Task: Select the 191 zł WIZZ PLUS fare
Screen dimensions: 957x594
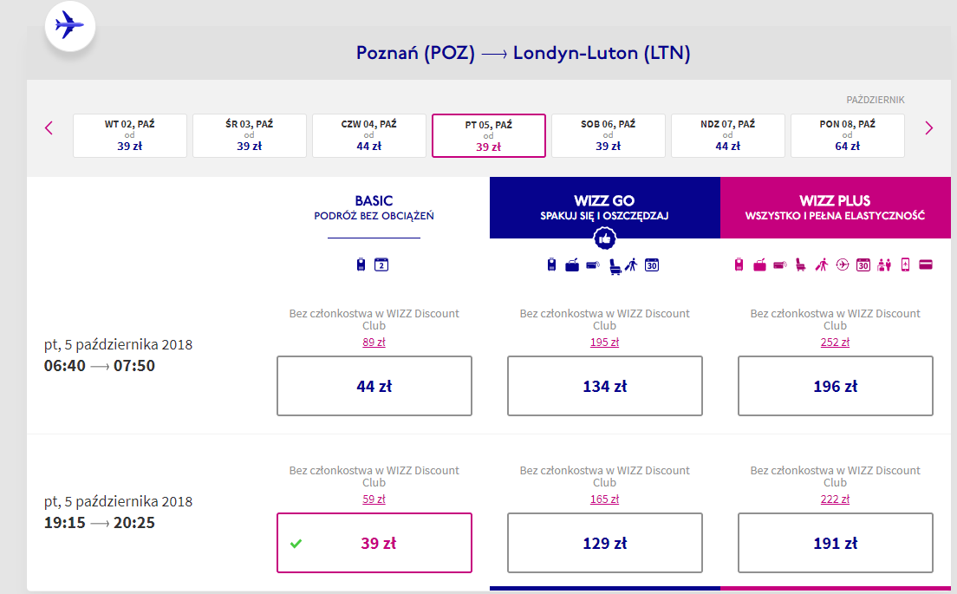Action: click(836, 544)
